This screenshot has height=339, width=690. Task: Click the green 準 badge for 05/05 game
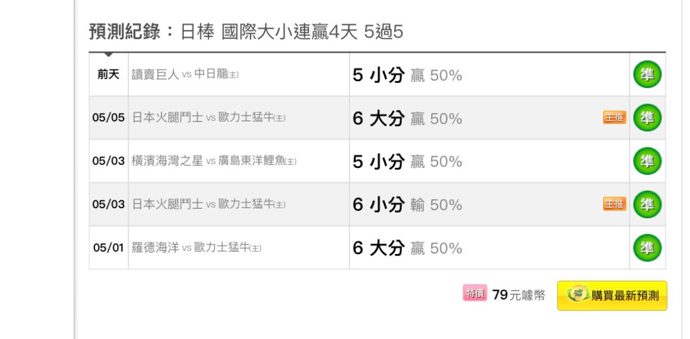pos(647,118)
